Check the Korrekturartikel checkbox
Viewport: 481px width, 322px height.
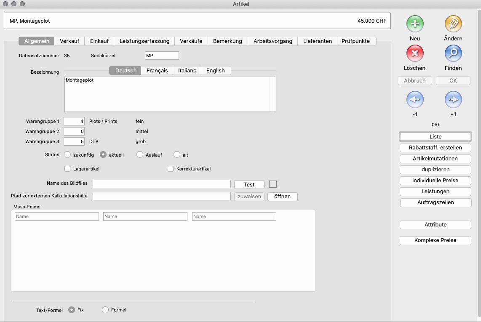pyautogui.click(x=171, y=169)
